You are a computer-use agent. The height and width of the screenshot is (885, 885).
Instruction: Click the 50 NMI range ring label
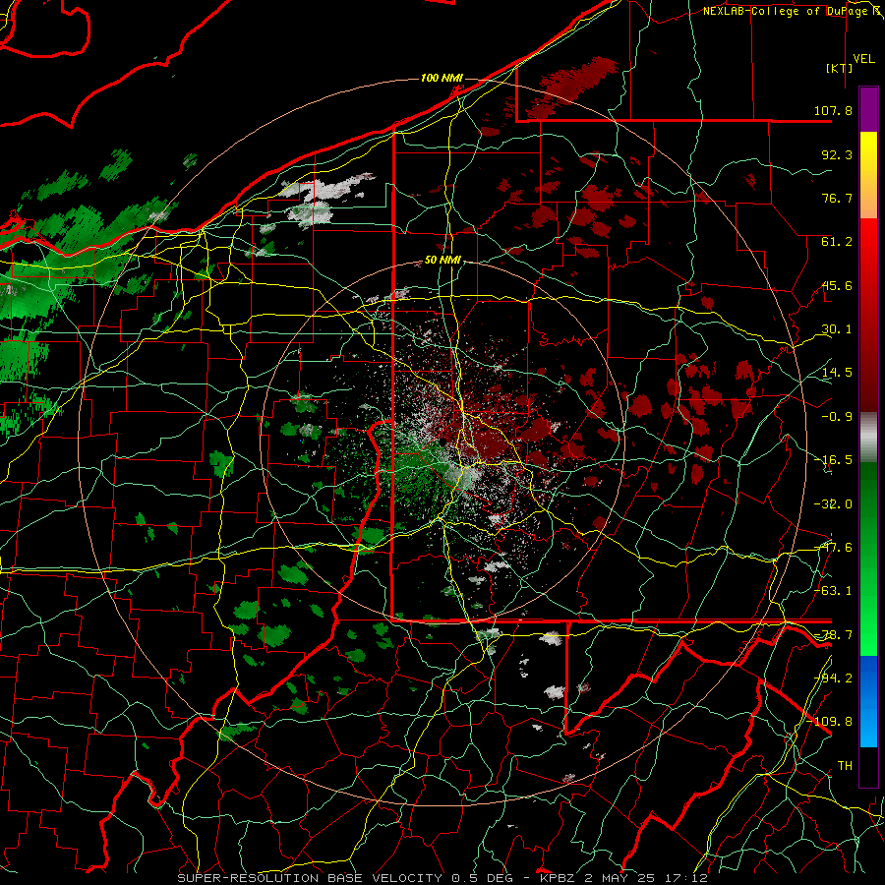(x=442, y=261)
